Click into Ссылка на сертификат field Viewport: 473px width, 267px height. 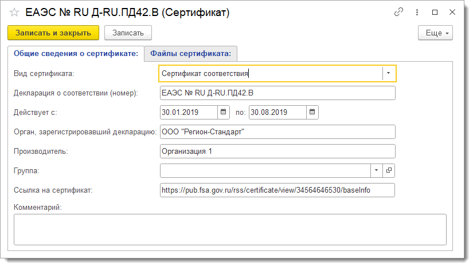[x=277, y=190]
